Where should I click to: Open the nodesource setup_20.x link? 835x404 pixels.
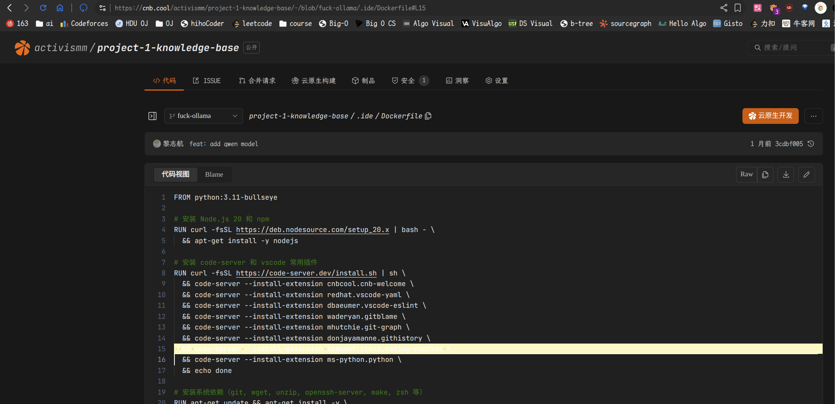click(x=312, y=230)
